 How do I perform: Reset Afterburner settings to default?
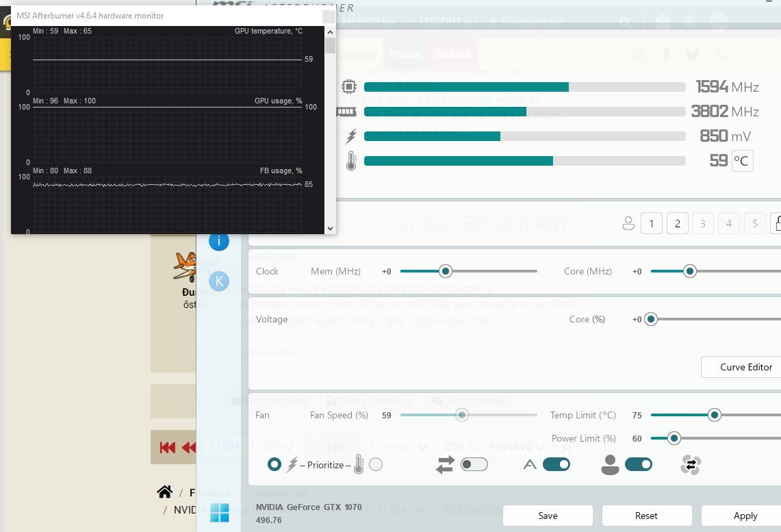click(x=647, y=516)
